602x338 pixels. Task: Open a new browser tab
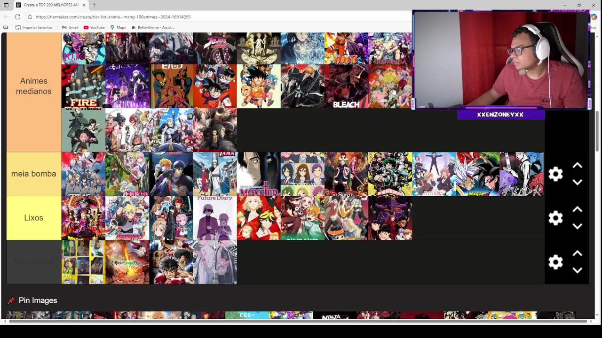[94, 5]
